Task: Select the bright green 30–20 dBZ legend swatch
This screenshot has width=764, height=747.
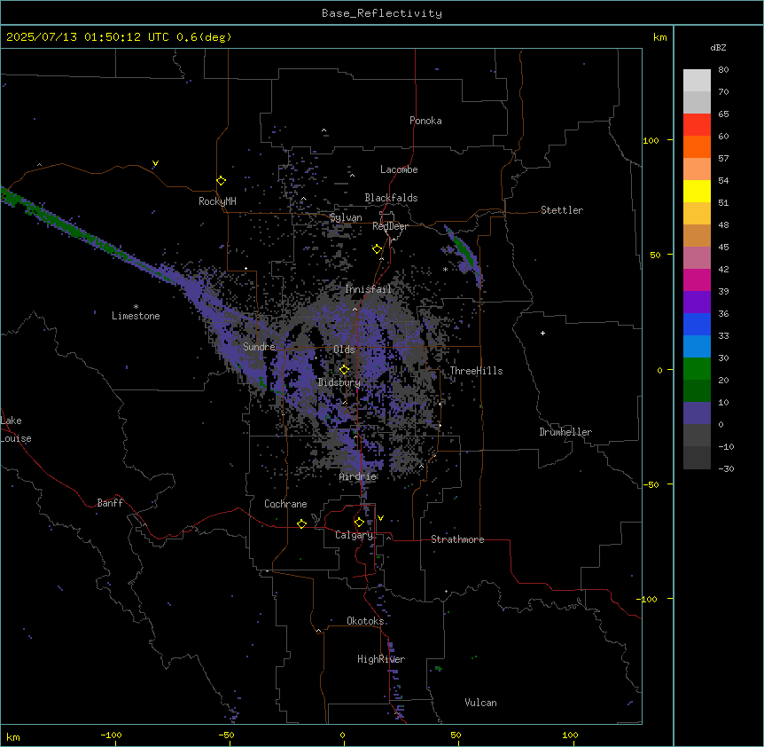Action: click(x=697, y=369)
